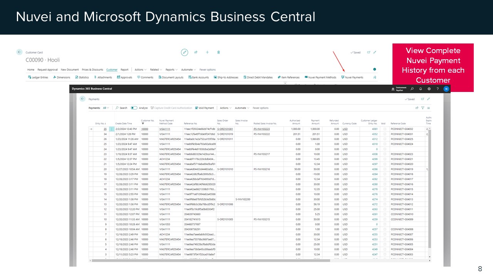Click the notification bell icon
Screen dimensions: 493x277
[x=421, y=89]
